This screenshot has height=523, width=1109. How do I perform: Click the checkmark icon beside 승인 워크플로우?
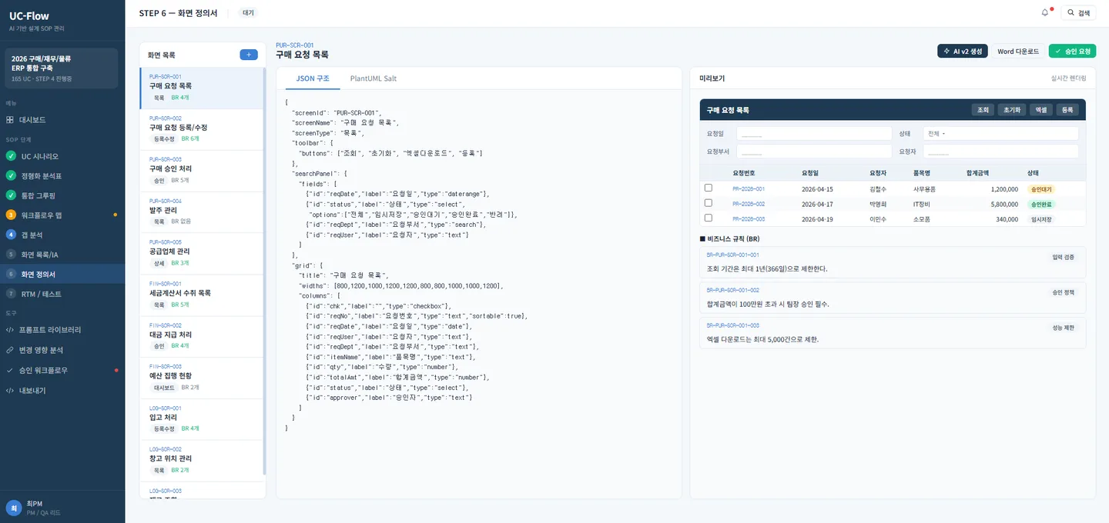10,370
